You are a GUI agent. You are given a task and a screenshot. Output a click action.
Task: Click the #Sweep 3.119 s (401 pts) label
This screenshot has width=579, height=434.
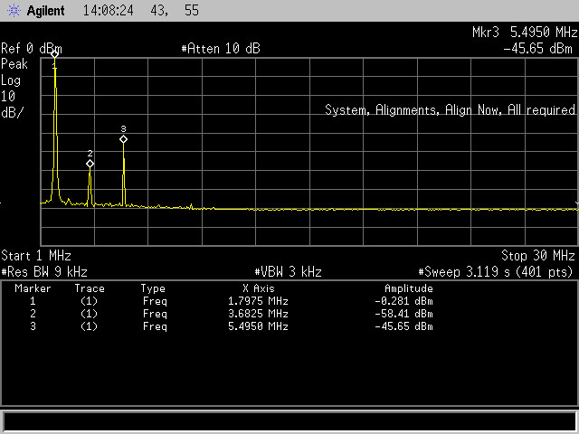(496, 272)
